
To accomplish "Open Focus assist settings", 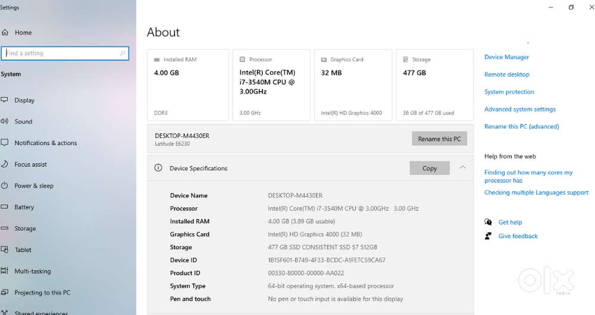I will 30,164.
